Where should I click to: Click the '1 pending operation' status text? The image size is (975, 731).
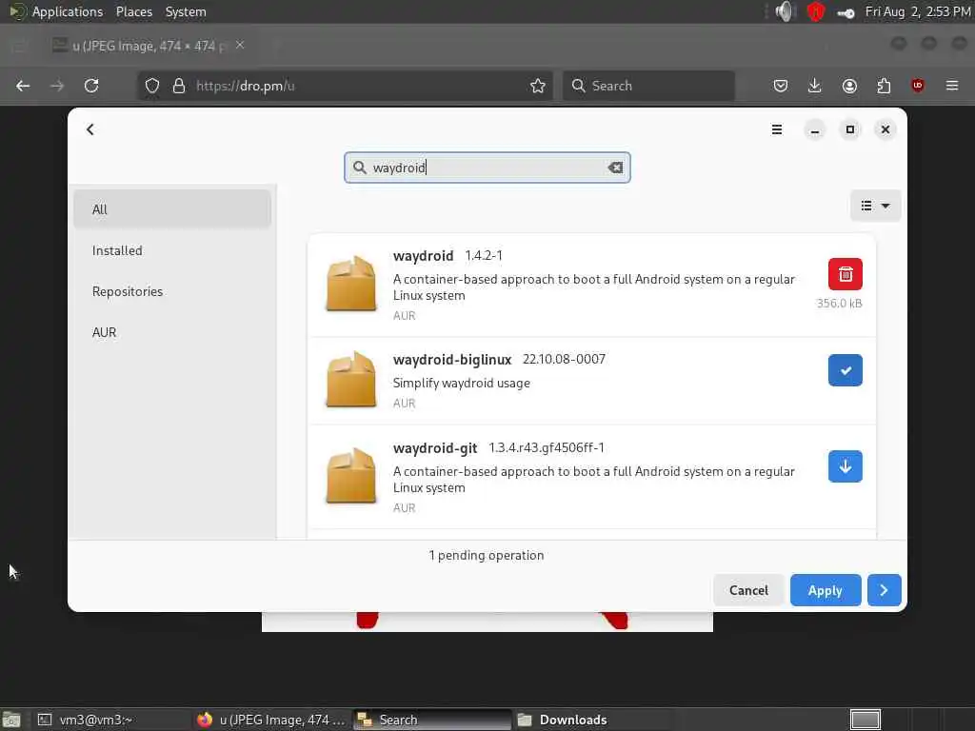point(487,555)
